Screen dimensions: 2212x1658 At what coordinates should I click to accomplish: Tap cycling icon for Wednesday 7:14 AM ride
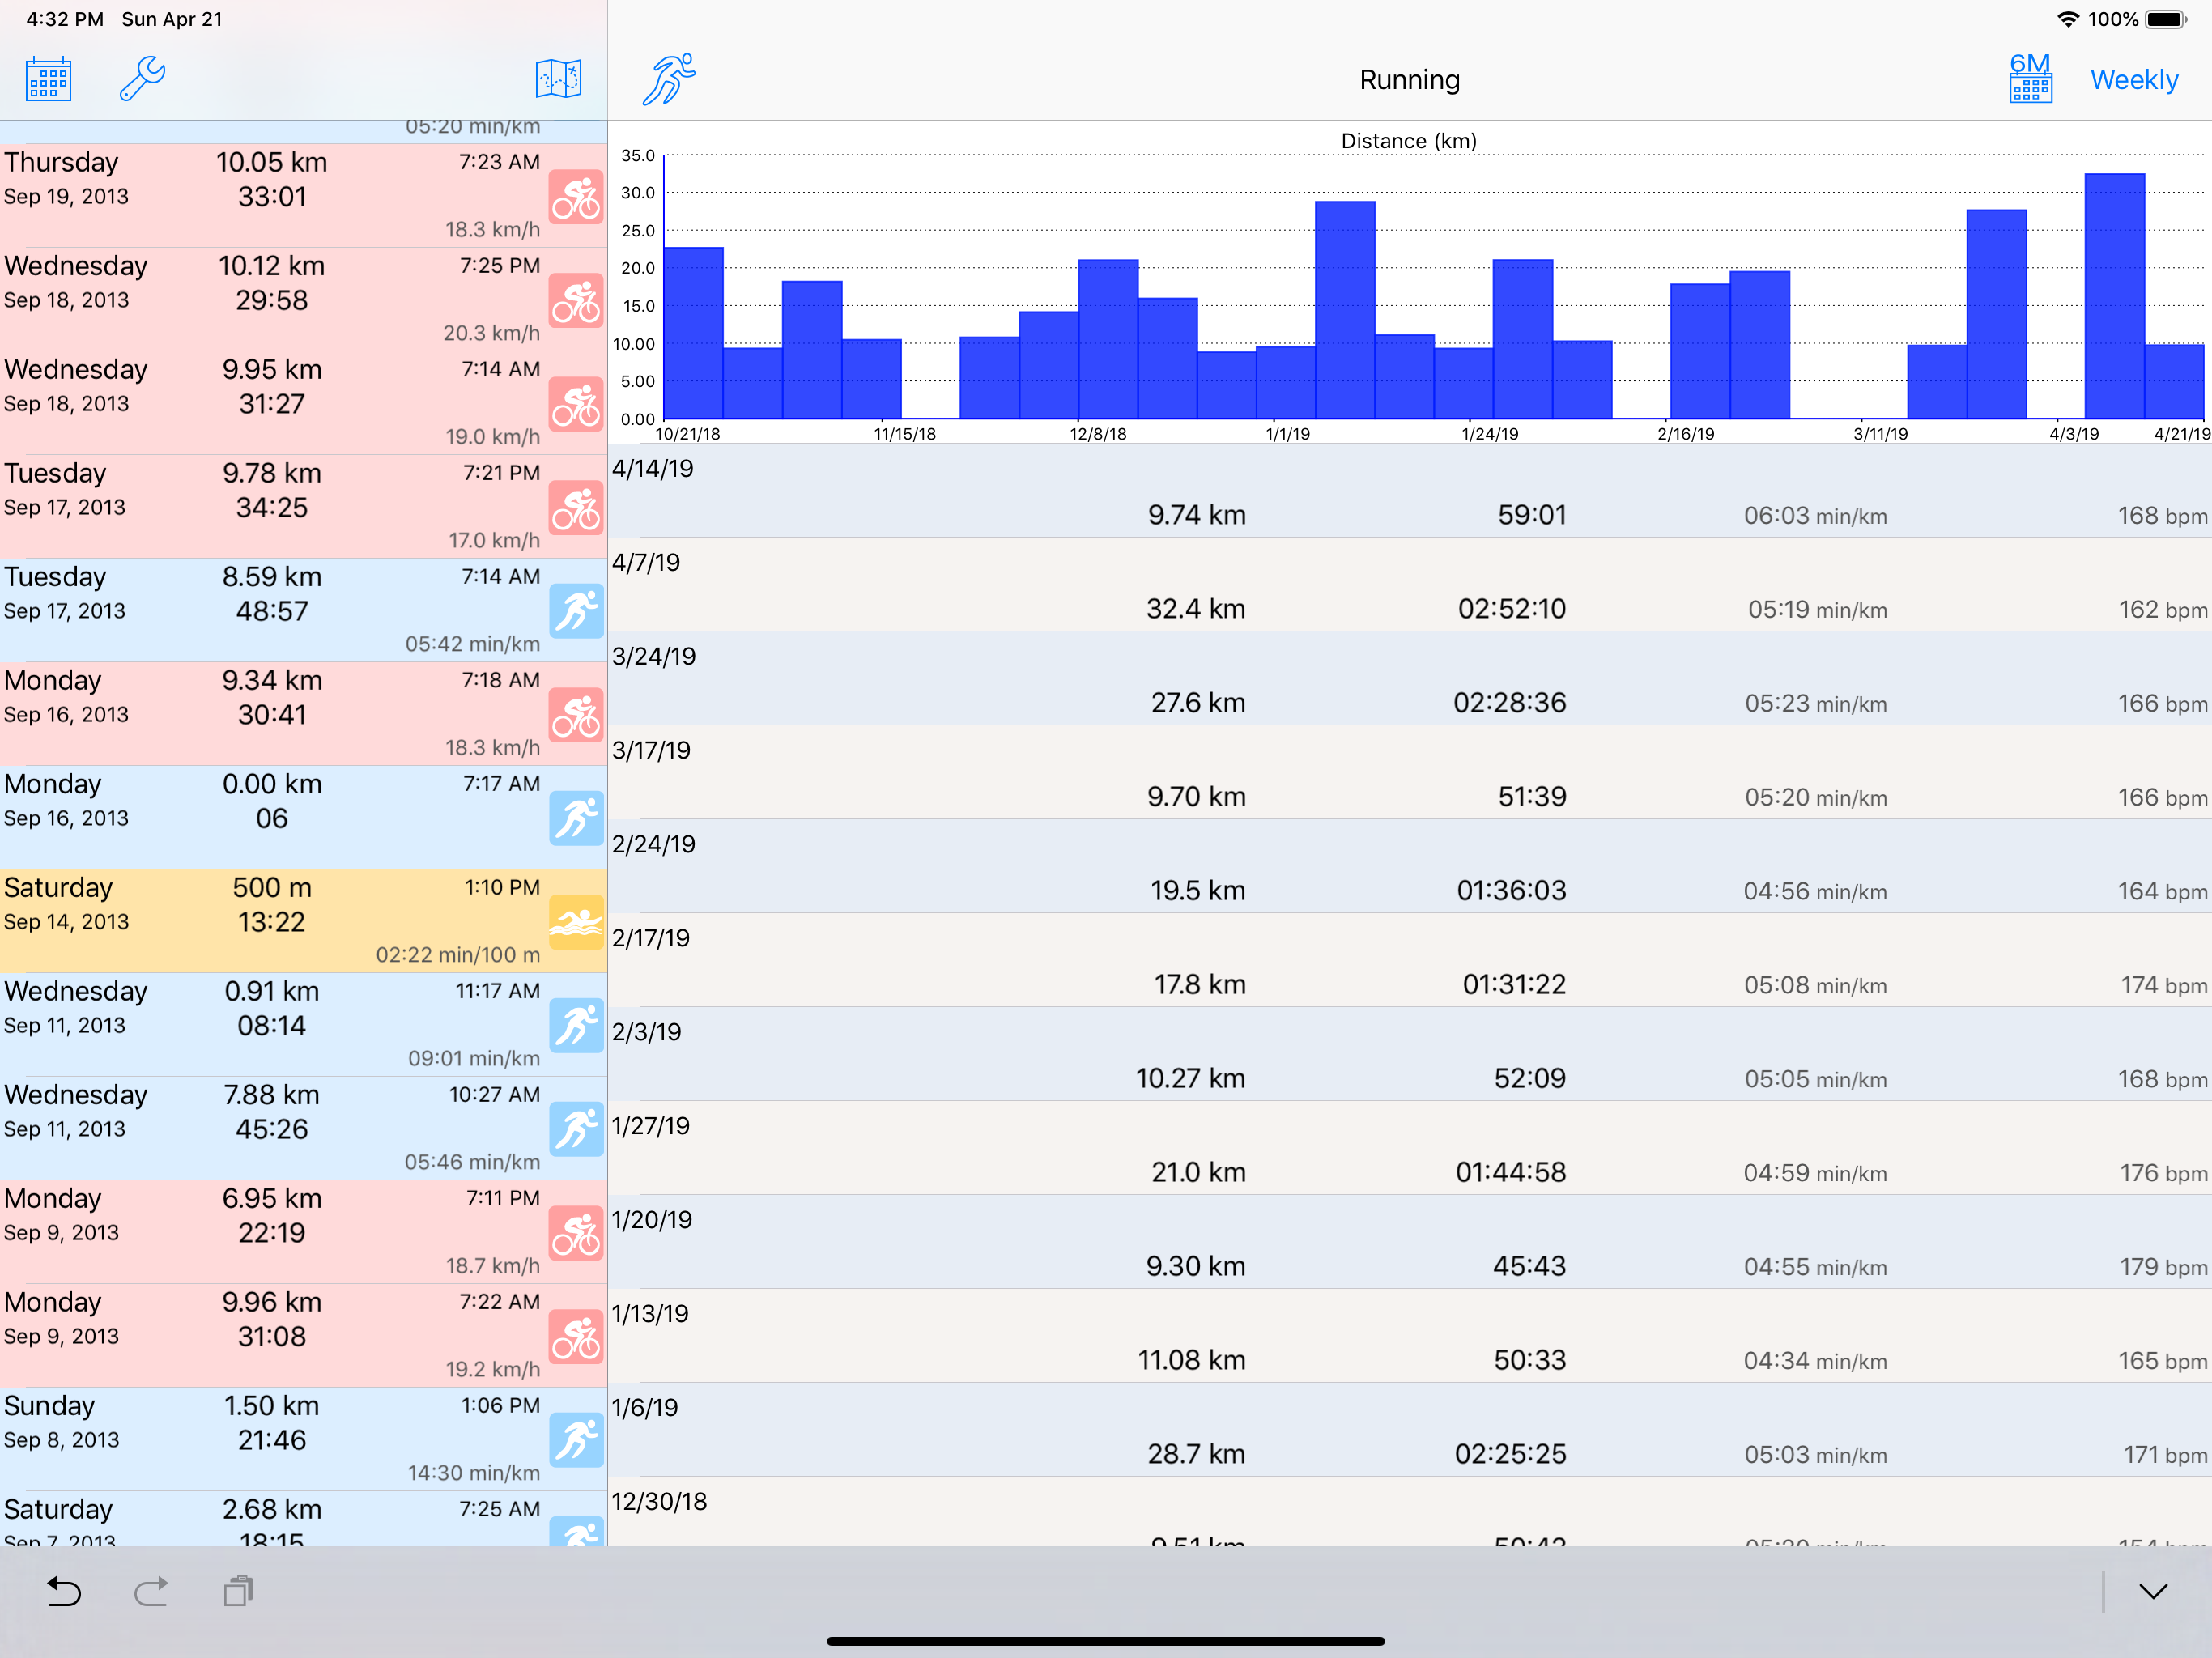click(576, 404)
